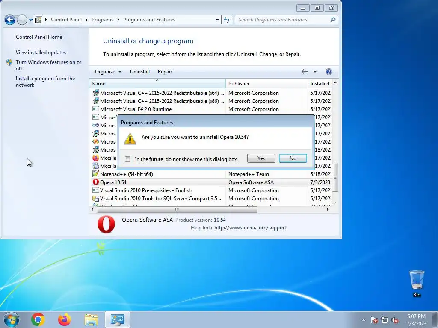Open Turn Windows features on or off
The image size is (438, 328).
click(x=48, y=65)
